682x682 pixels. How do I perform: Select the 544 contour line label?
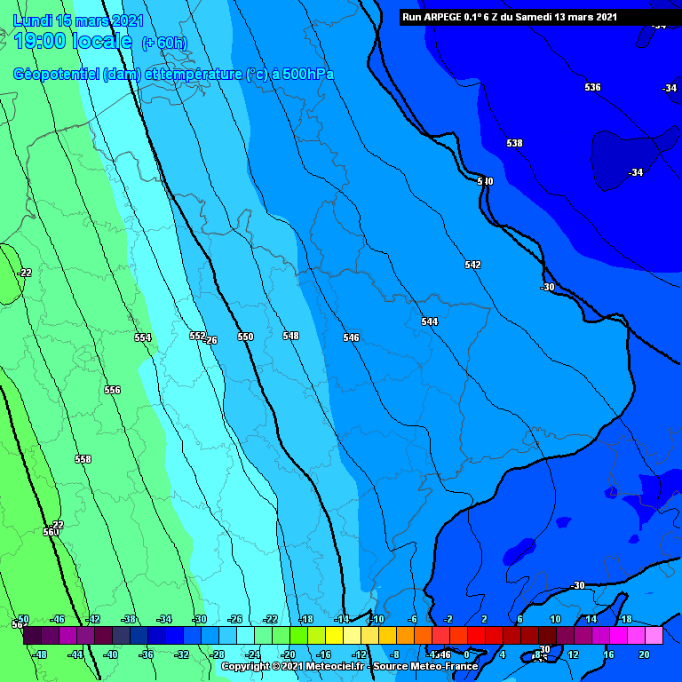tap(429, 321)
